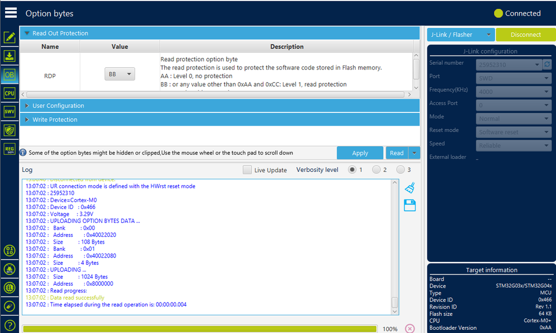Open the binary log icon in sidebar
The image size is (556, 333).
[9, 251]
